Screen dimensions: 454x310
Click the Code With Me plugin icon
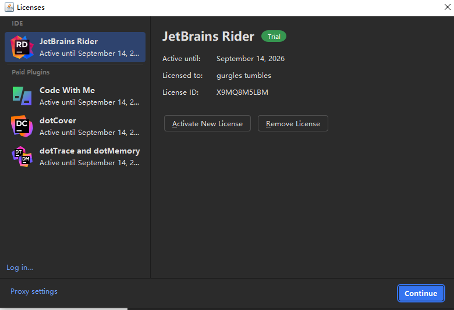pyautogui.click(x=22, y=96)
